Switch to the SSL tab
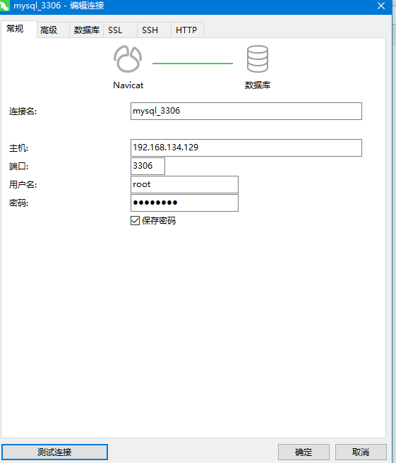This screenshot has width=396, height=463. 120,30
